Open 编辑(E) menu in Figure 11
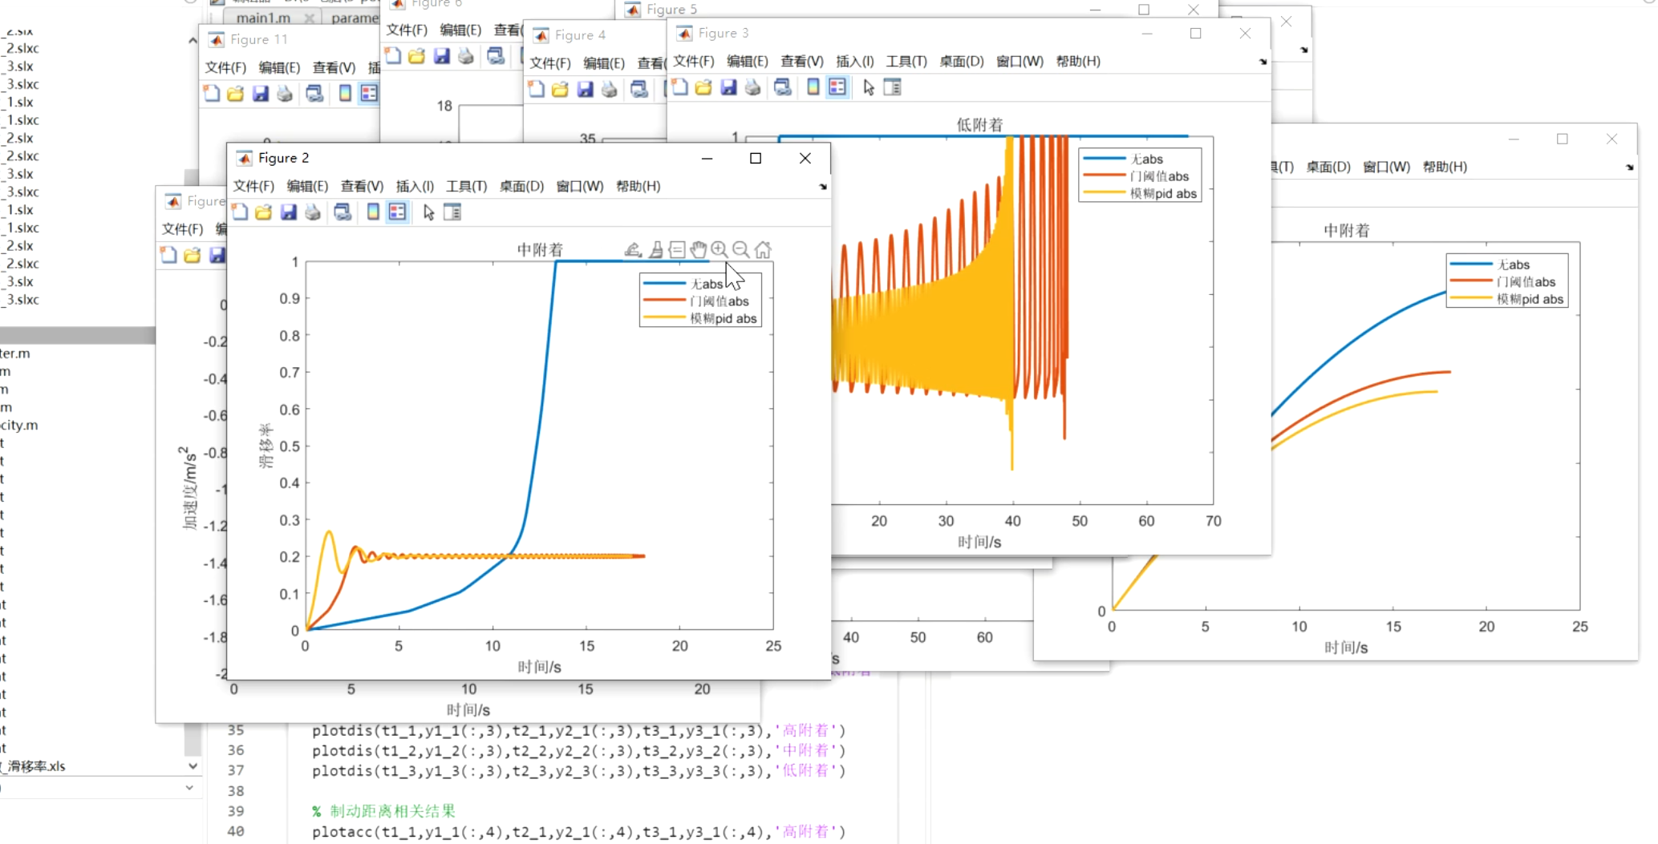The width and height of the screenshot is (1658, 844). pos(279,67)
